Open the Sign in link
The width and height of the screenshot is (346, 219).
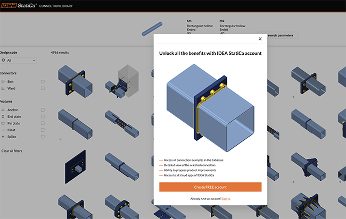(x=226, y=199)
